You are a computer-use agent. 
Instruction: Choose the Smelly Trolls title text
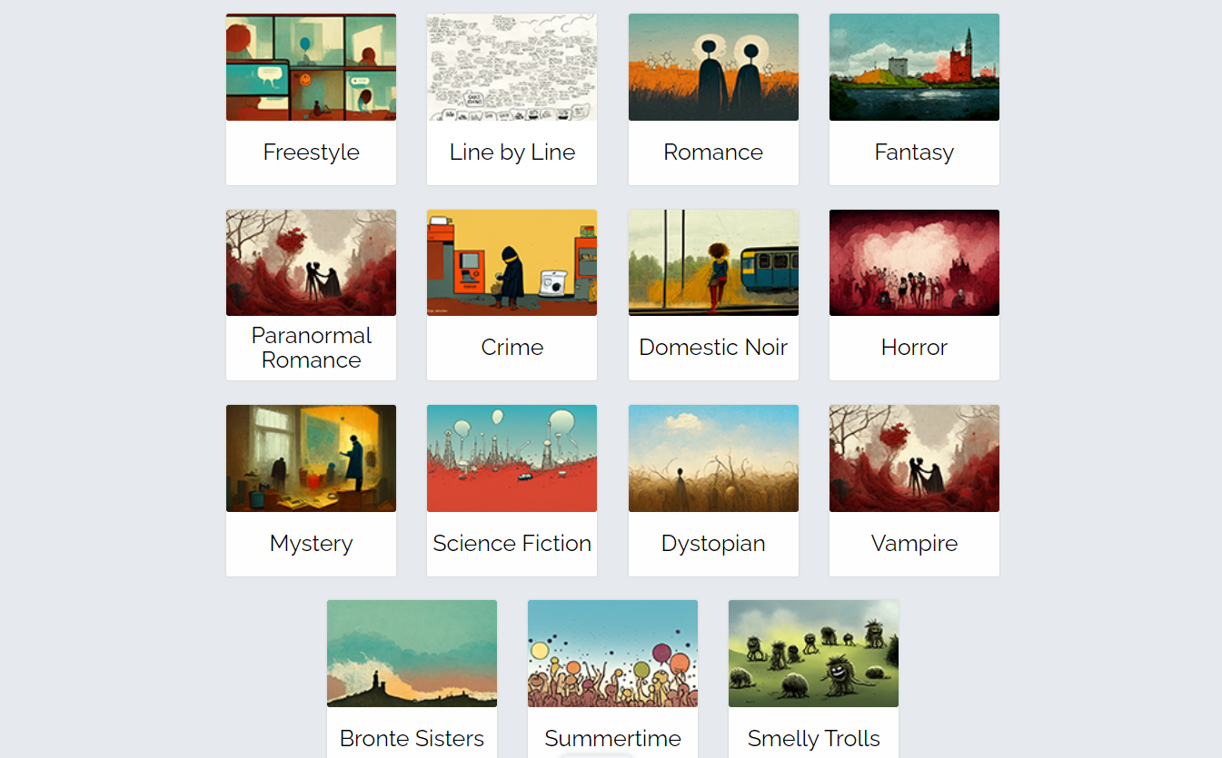(813, 739)
